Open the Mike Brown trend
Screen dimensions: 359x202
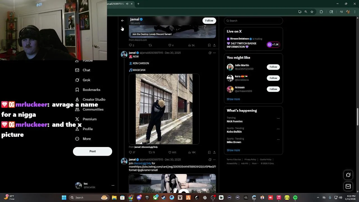tap(234, 142)
